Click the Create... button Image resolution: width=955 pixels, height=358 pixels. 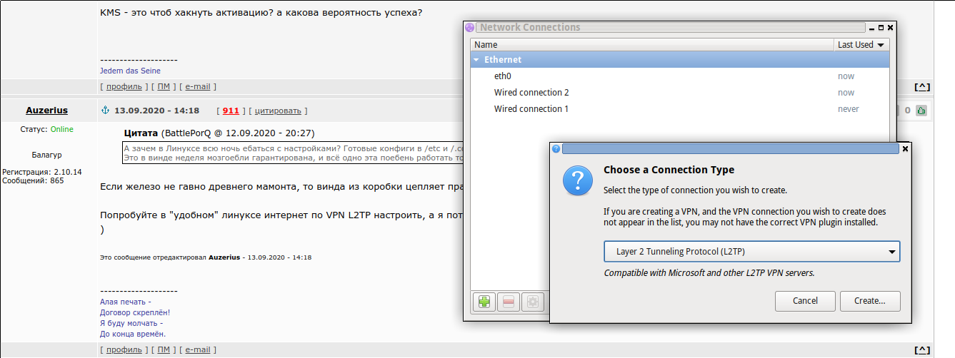(870, 301)
